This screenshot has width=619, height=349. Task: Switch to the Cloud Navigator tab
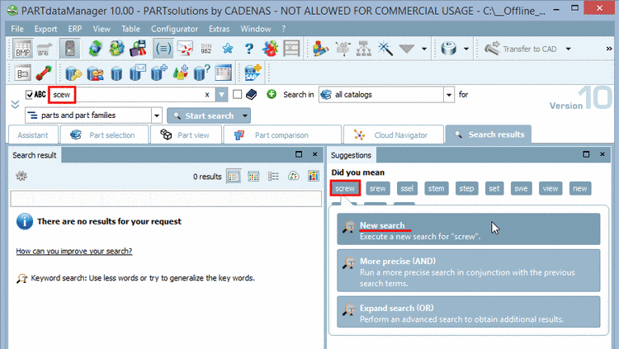pyautogui.click(x=394, y=135)
